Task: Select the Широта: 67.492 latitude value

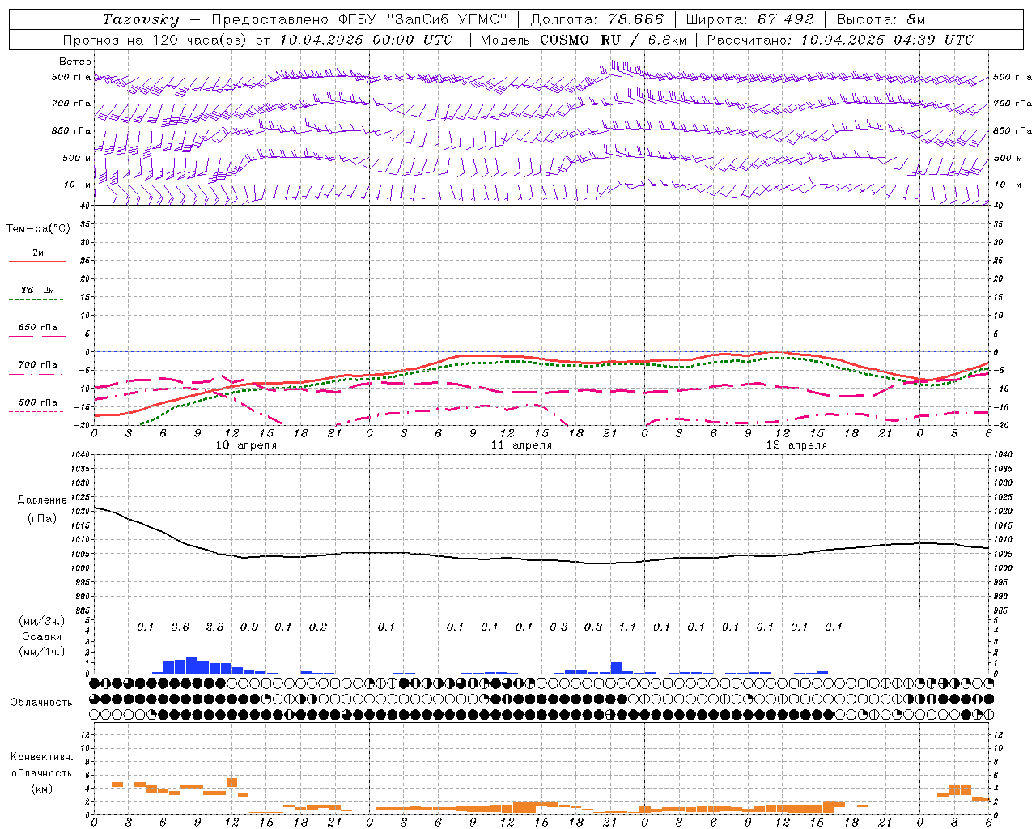Action: 749,19
